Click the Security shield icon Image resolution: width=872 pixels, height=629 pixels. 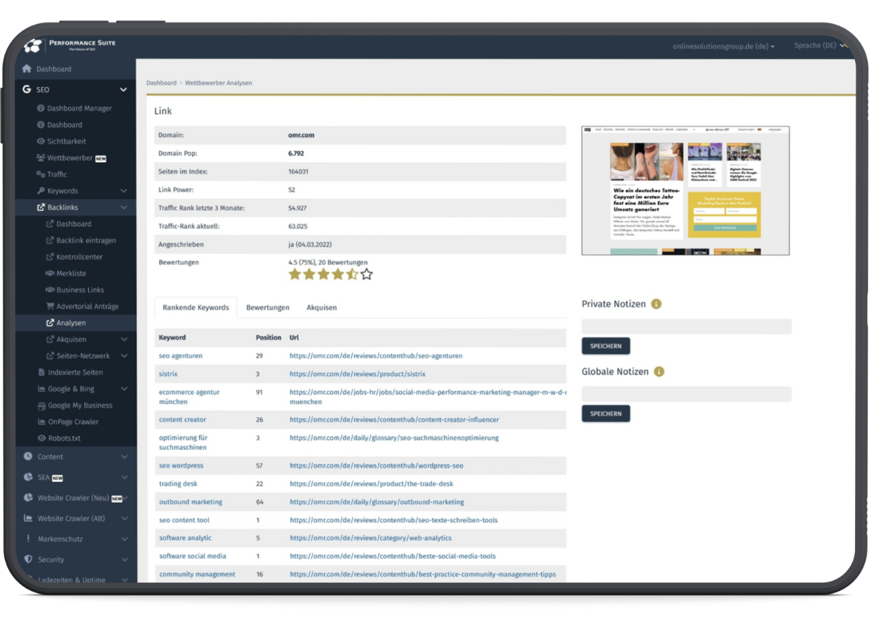click(x=28, y=559)
